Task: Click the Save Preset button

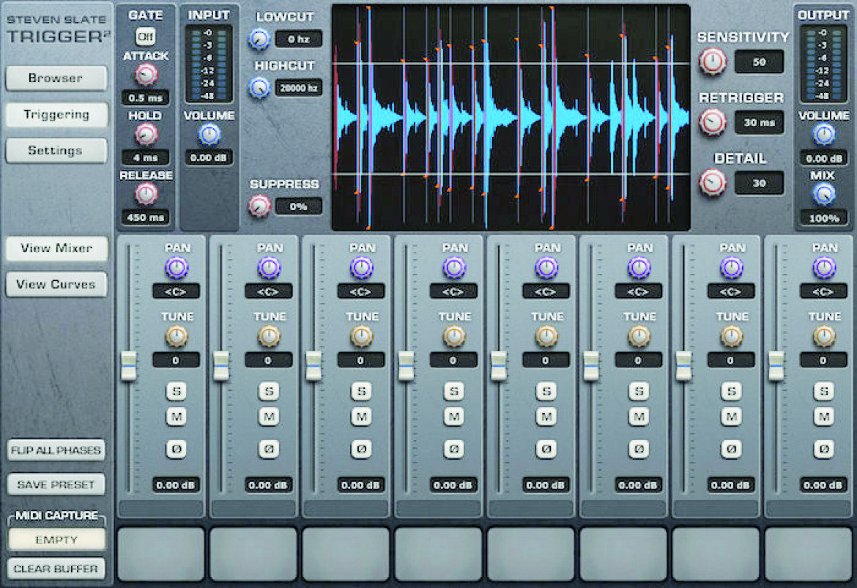Action: pyautogui.click(x=56, y=485)
